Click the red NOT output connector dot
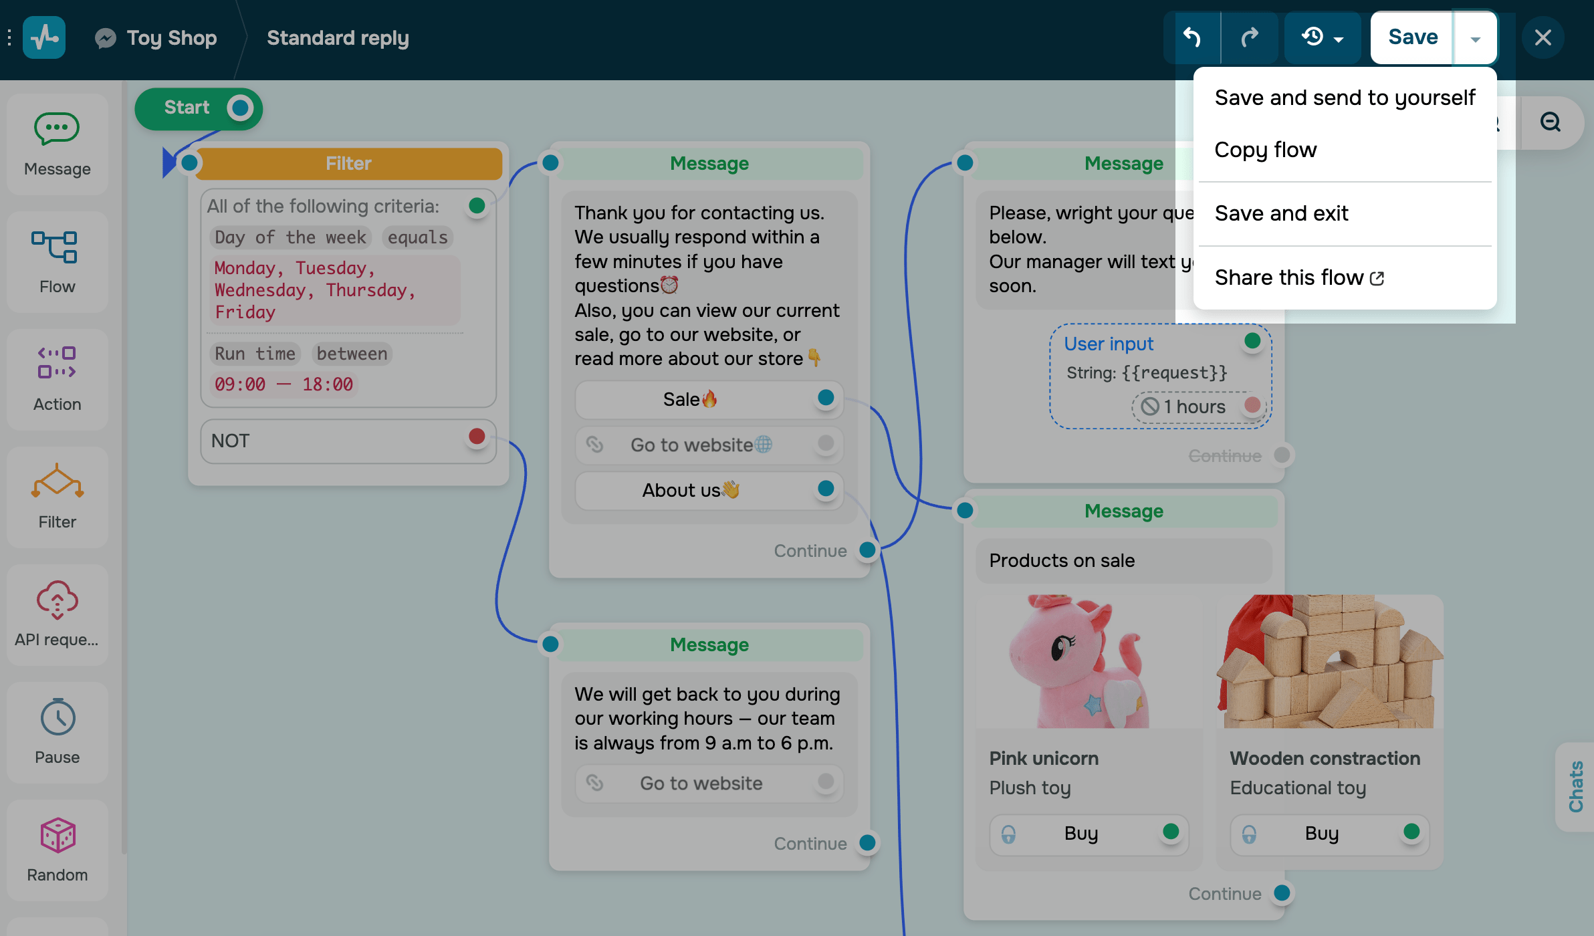The width and height of the screenshot is (1594, 936). 477,437
